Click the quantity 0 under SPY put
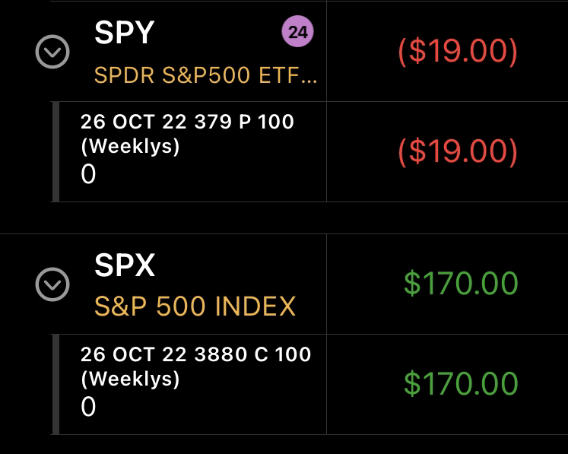This screenshot has width=568, height=454. coord(88,174)
